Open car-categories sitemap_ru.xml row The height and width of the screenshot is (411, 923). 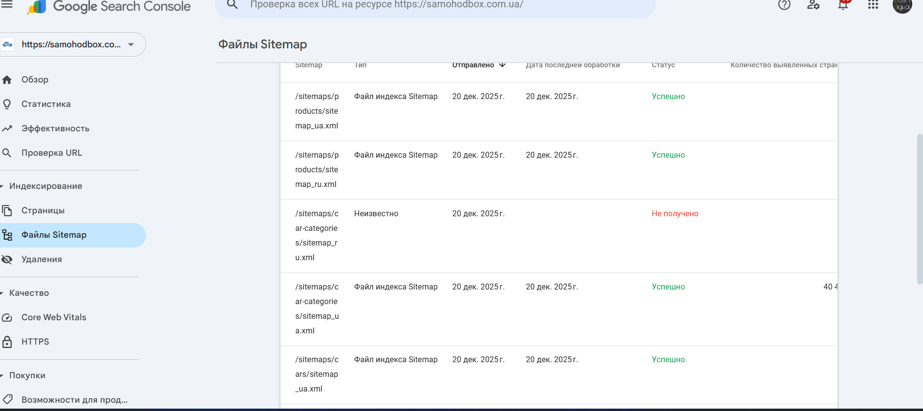(x=317, y=235)
